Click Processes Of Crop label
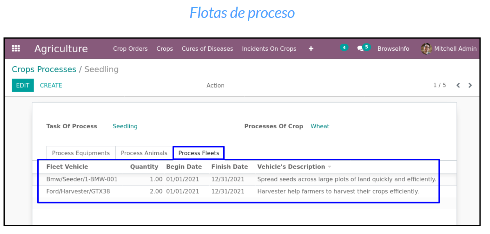 (x=274, y=126)
